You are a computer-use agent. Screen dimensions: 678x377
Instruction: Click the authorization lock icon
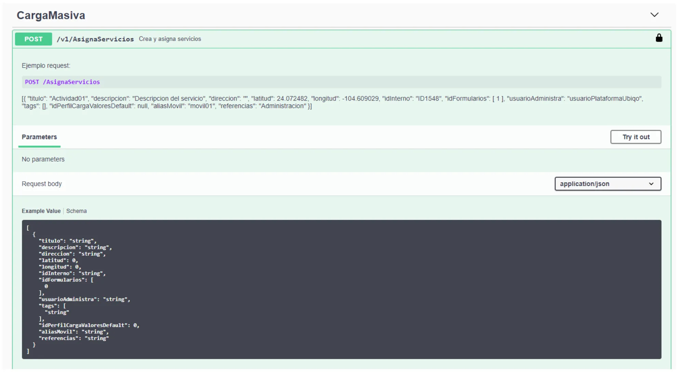tap(659, 38)
